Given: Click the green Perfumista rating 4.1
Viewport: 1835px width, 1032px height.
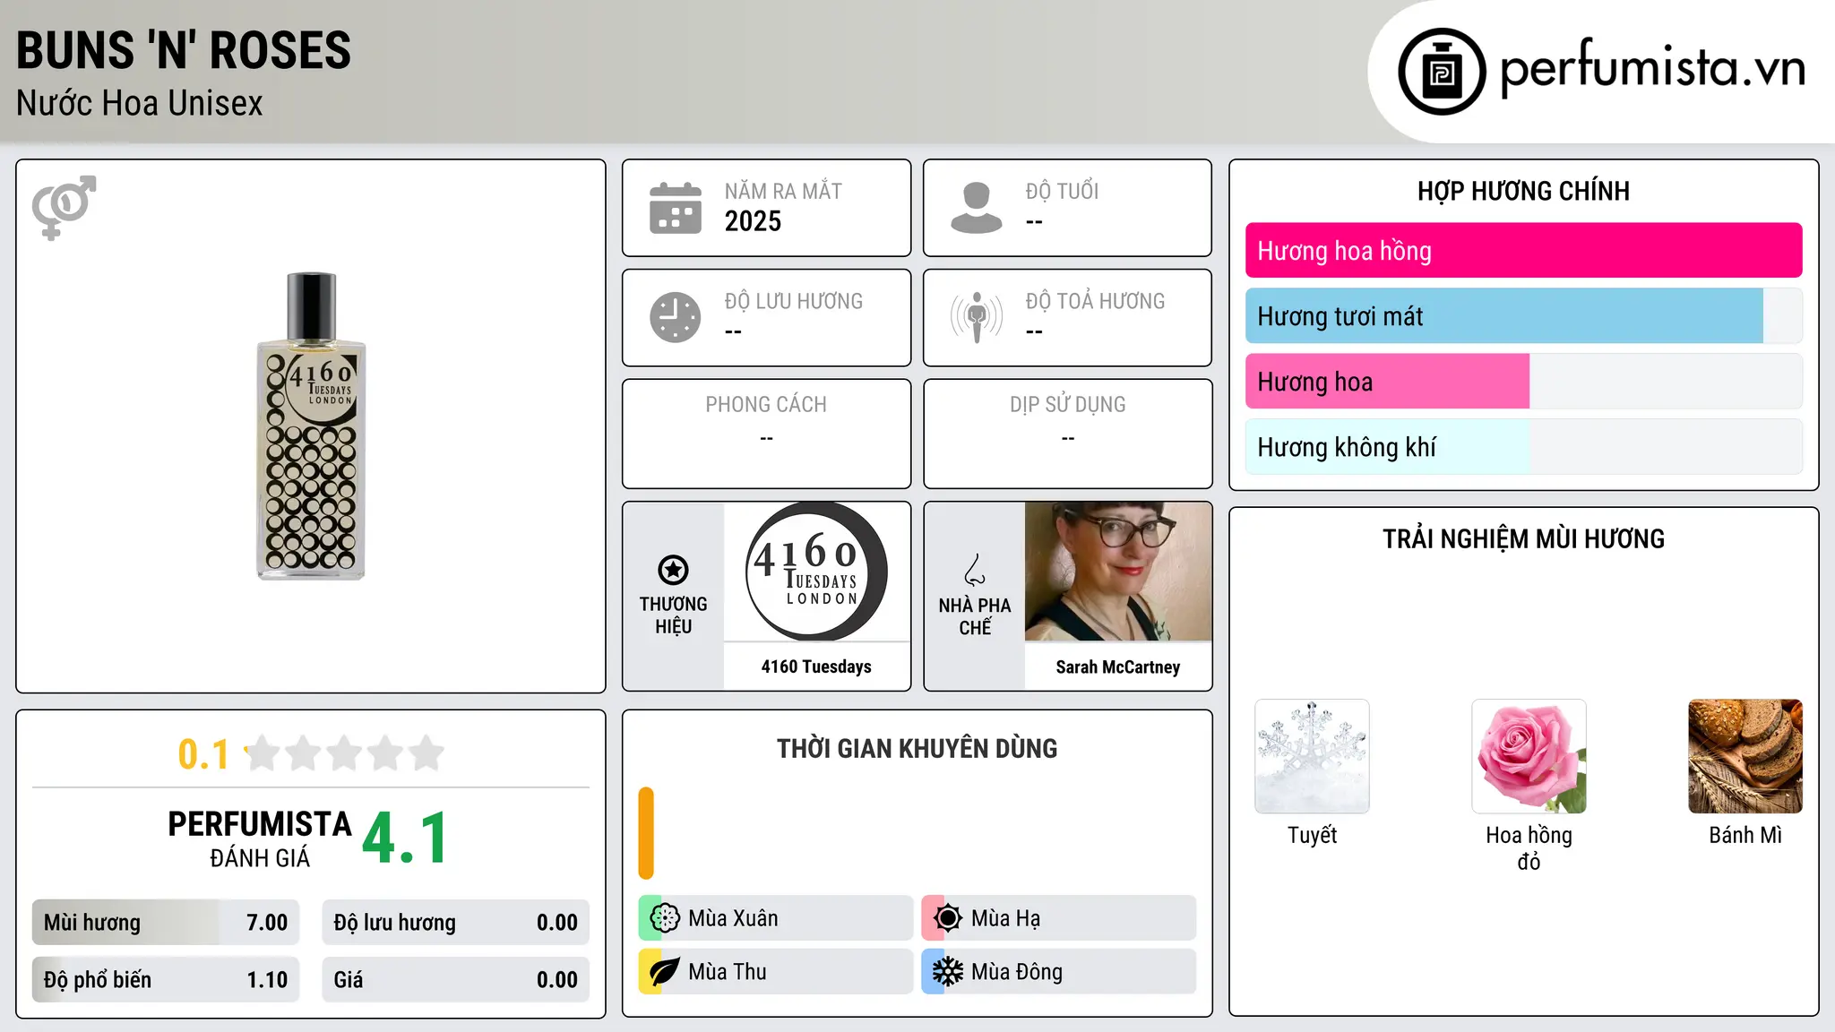Looking at the screenshot, I should pyautogui.click(x=405, y=838).
